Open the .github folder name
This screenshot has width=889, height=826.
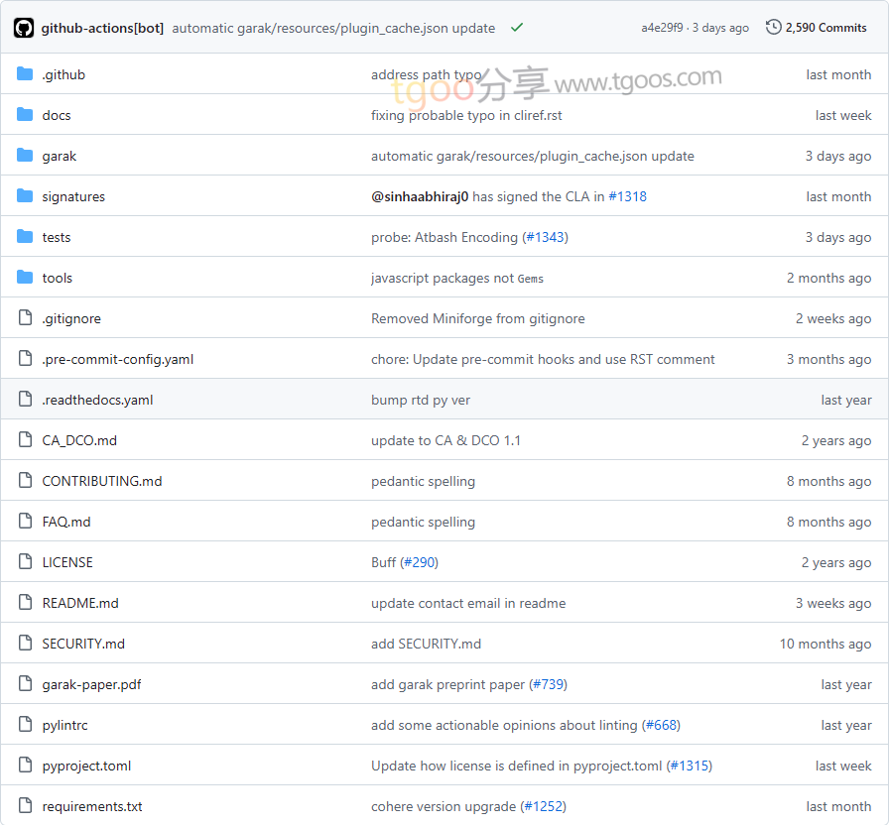pyautogui.click(x=63, y=74)
